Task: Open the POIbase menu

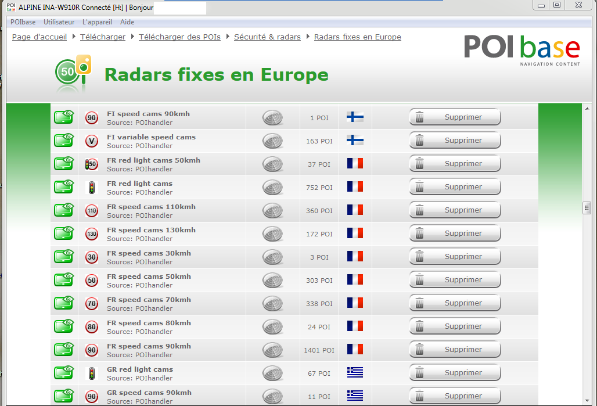Action: [x=23, y=22]
